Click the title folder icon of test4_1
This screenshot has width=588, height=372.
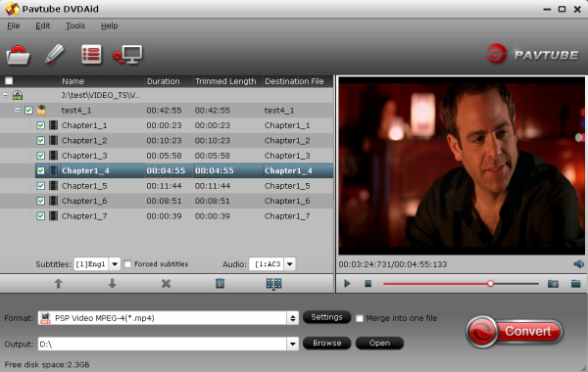pyautogui.click(x=41, y=111)
